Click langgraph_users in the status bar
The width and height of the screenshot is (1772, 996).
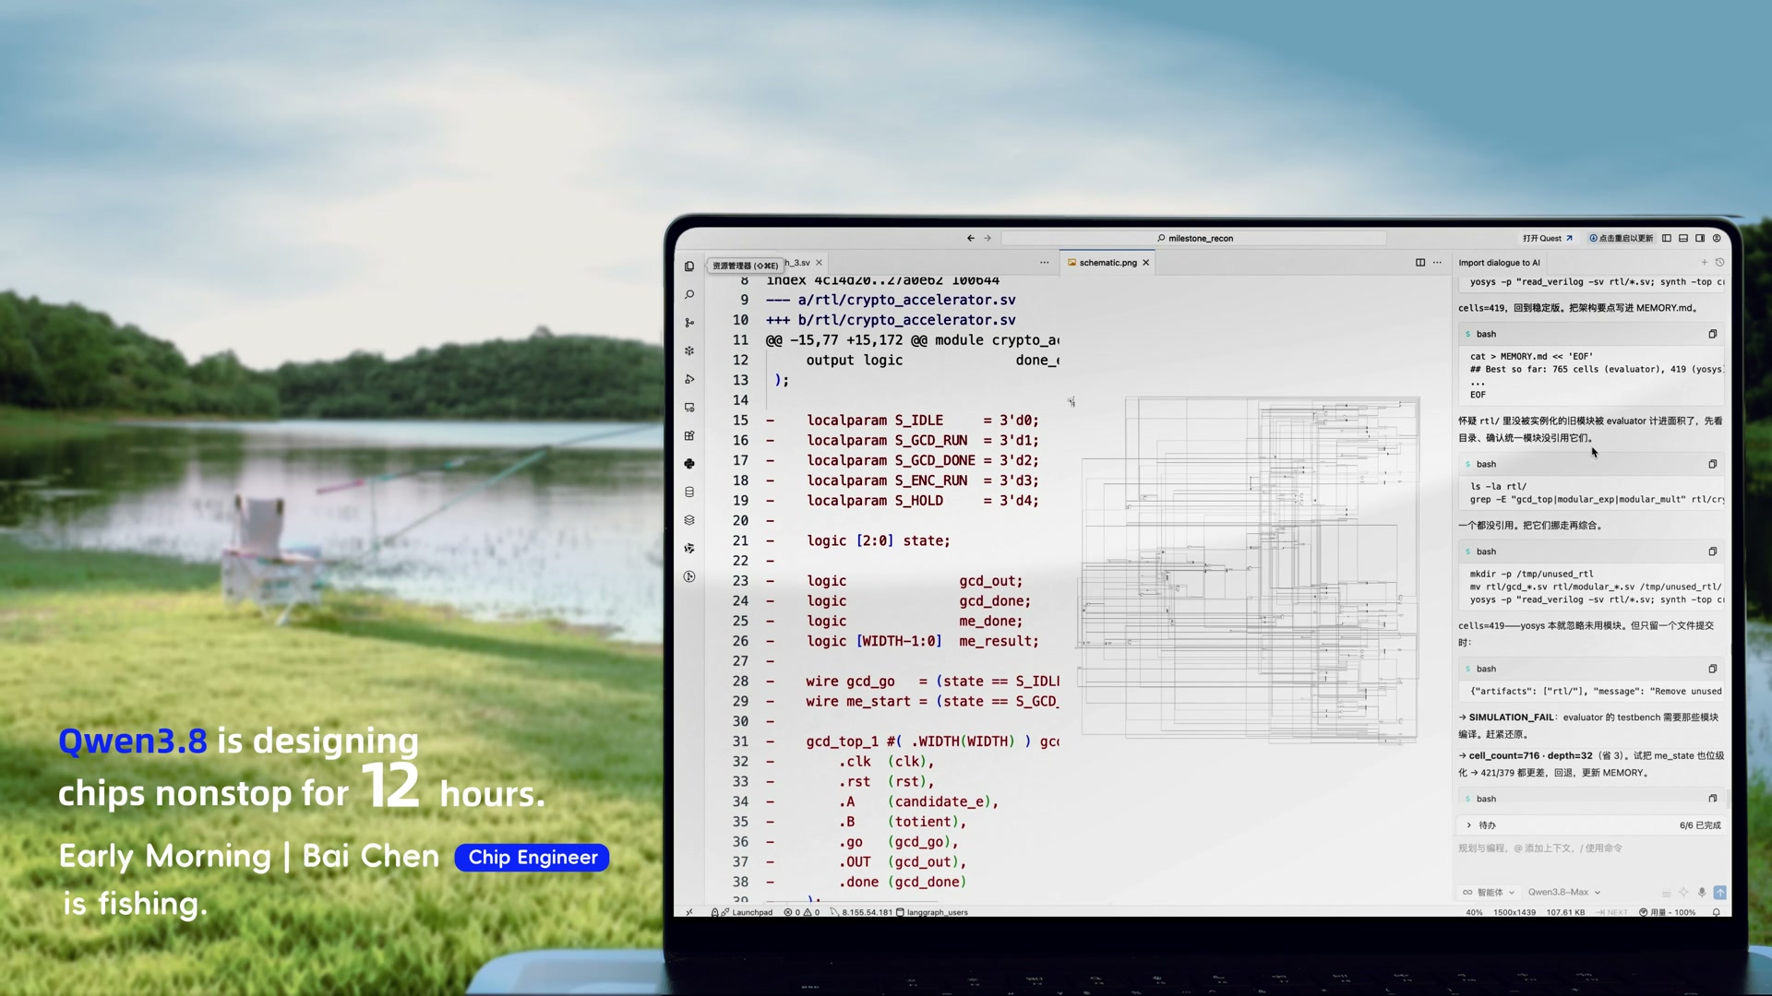click(933, 912)
